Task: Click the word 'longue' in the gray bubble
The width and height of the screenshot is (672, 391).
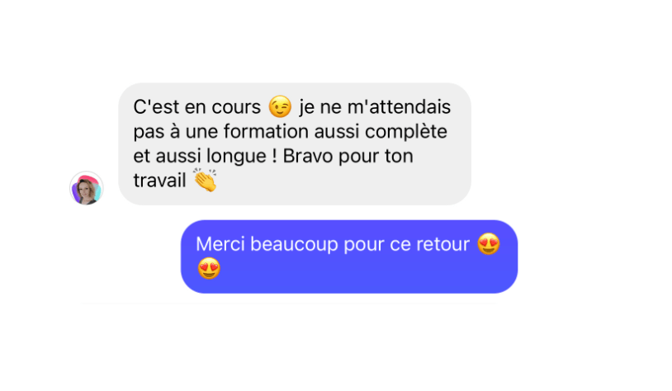Action: 236,156
